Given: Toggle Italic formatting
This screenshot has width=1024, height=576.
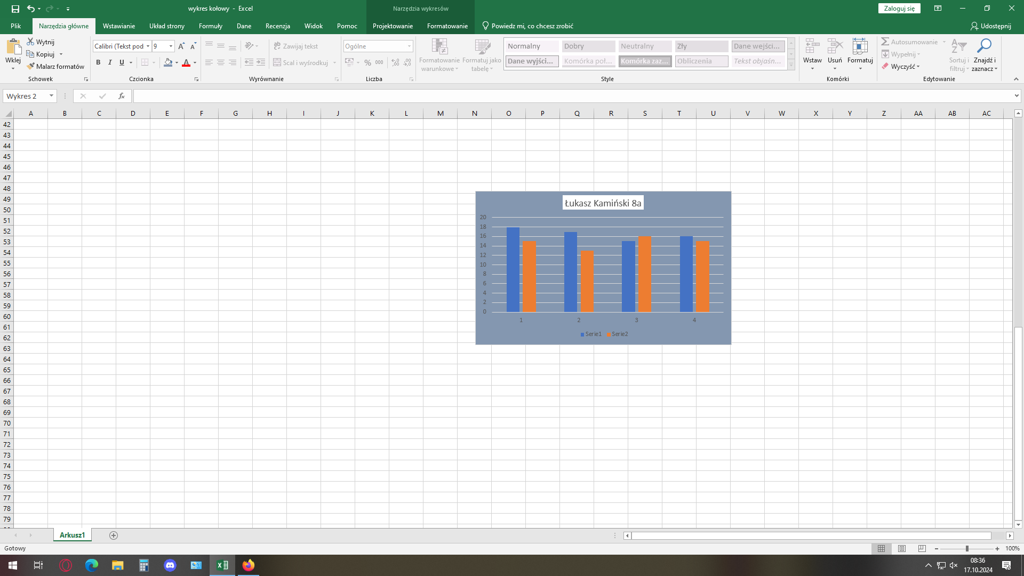Looking at the screenshot, I should (110, 62).
